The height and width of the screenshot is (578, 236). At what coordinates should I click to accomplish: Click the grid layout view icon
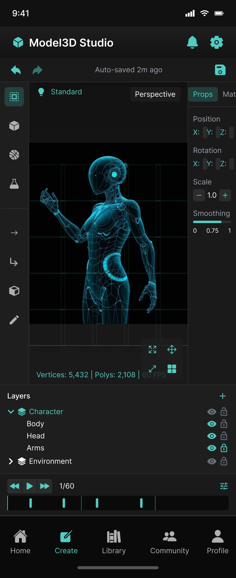[172, 369]
